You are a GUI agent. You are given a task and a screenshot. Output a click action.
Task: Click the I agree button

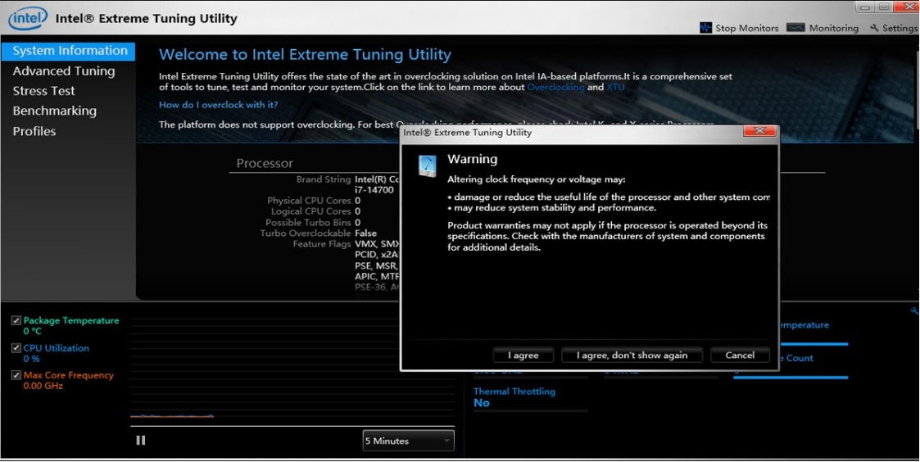coord(523,356)
